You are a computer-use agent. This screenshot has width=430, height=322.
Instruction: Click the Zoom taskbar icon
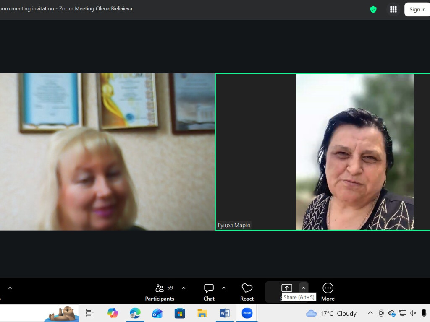point(247,313)
